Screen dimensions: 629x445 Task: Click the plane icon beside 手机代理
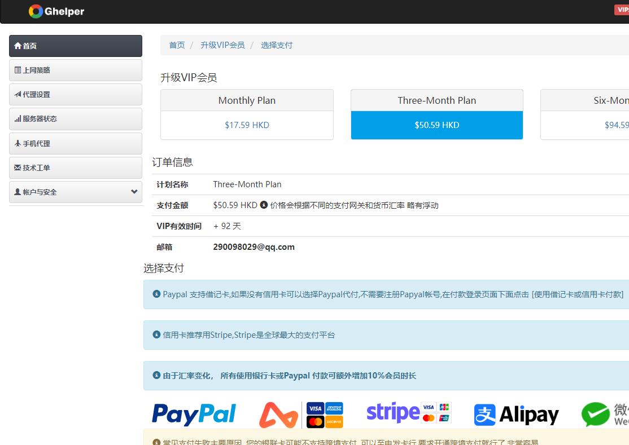tap(18, 143)
